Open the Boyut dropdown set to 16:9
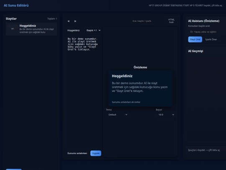The image size is (226, 170). pos(165,115)
